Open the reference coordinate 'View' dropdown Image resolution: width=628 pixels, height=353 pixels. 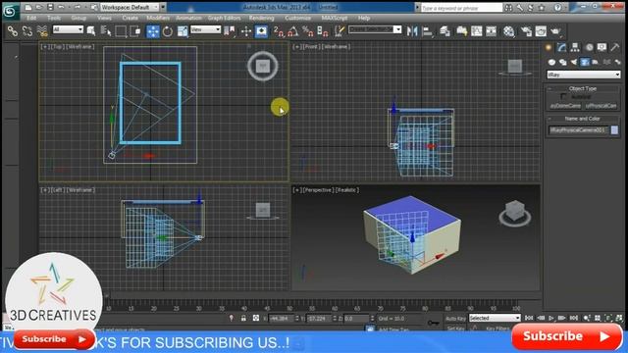click(205, 29)
